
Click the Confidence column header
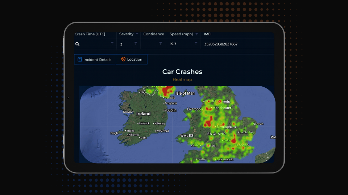154,34
